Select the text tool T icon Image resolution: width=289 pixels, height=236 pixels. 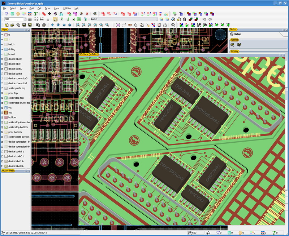click(x=36, y=14)
